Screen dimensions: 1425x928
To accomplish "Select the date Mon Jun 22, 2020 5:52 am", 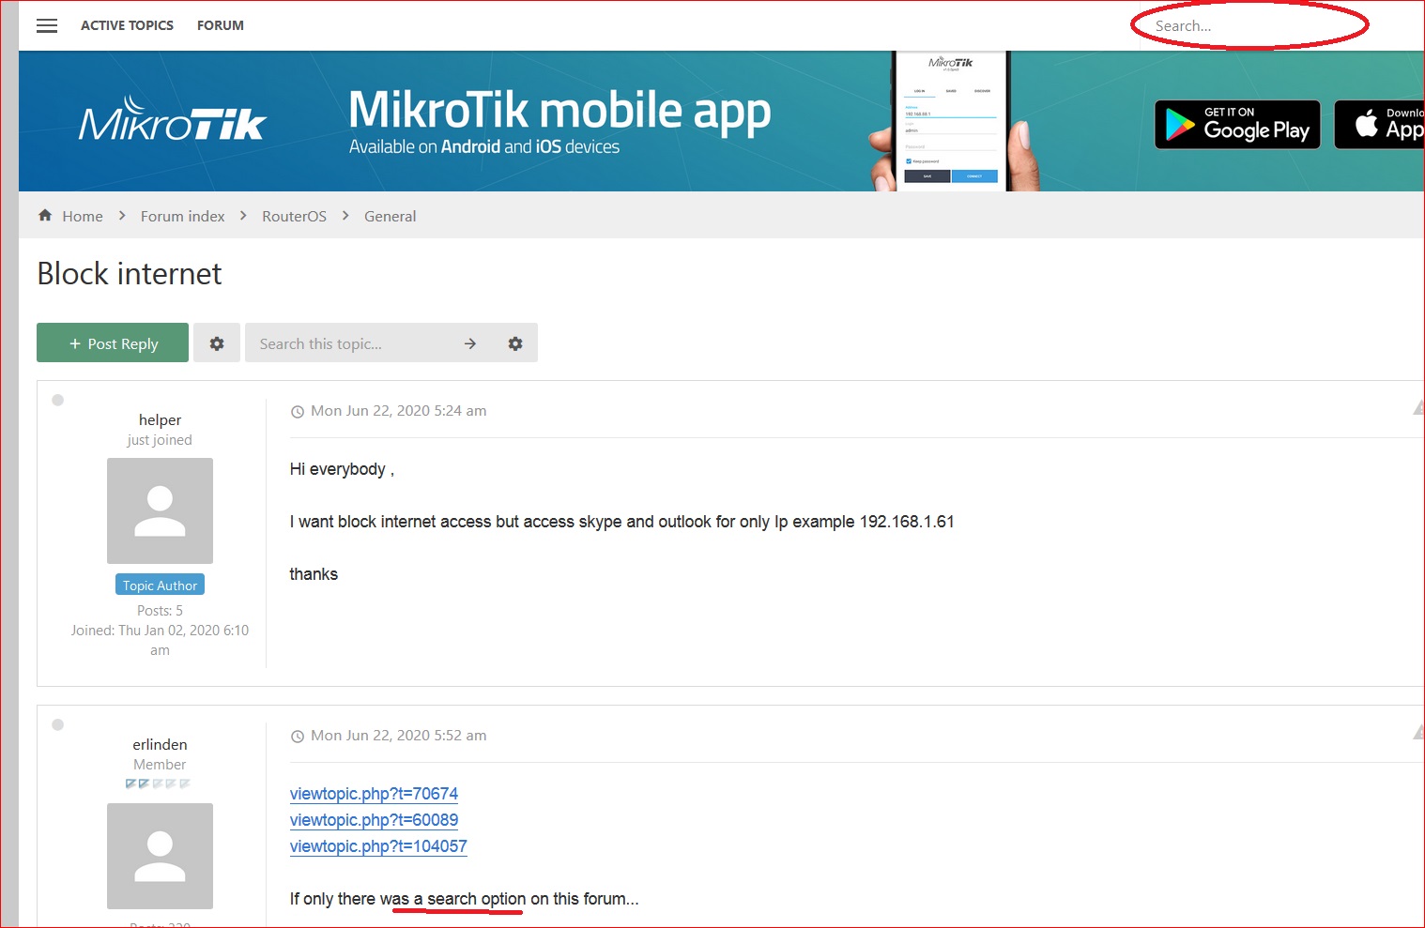I will click(399, 736).
